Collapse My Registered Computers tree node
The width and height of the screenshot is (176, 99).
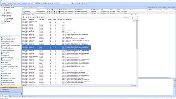click(x=1, y=7)
